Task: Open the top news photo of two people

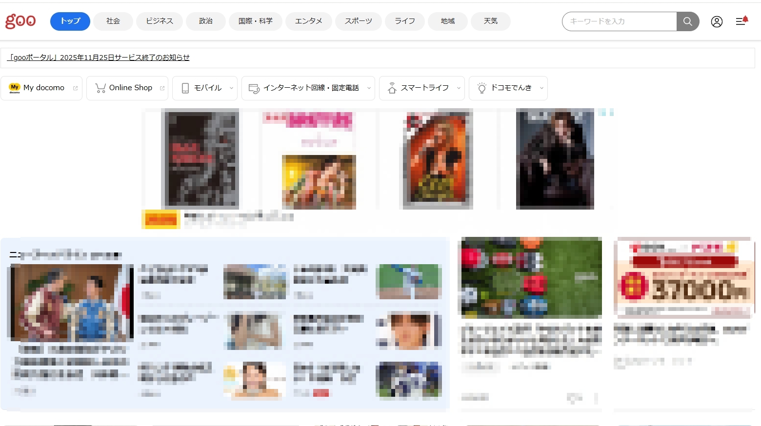Action: 71,302
